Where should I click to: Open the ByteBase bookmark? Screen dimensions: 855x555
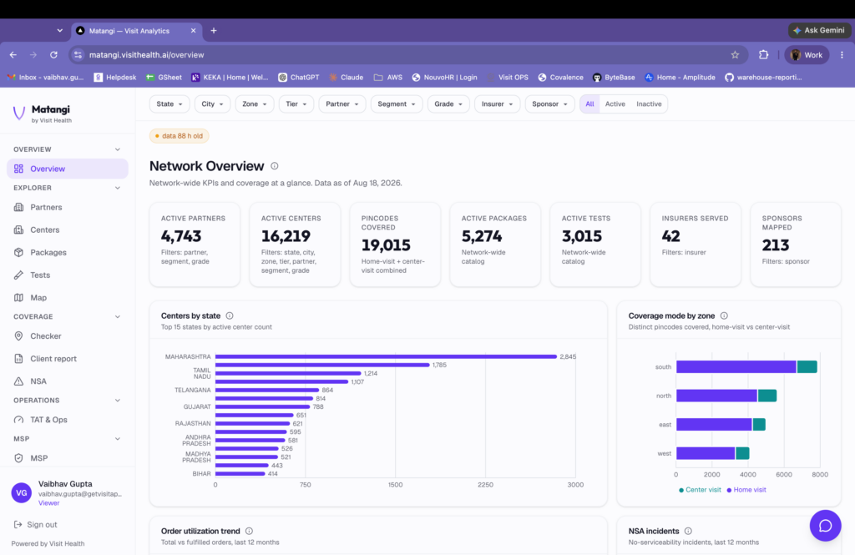pos(614,78)
